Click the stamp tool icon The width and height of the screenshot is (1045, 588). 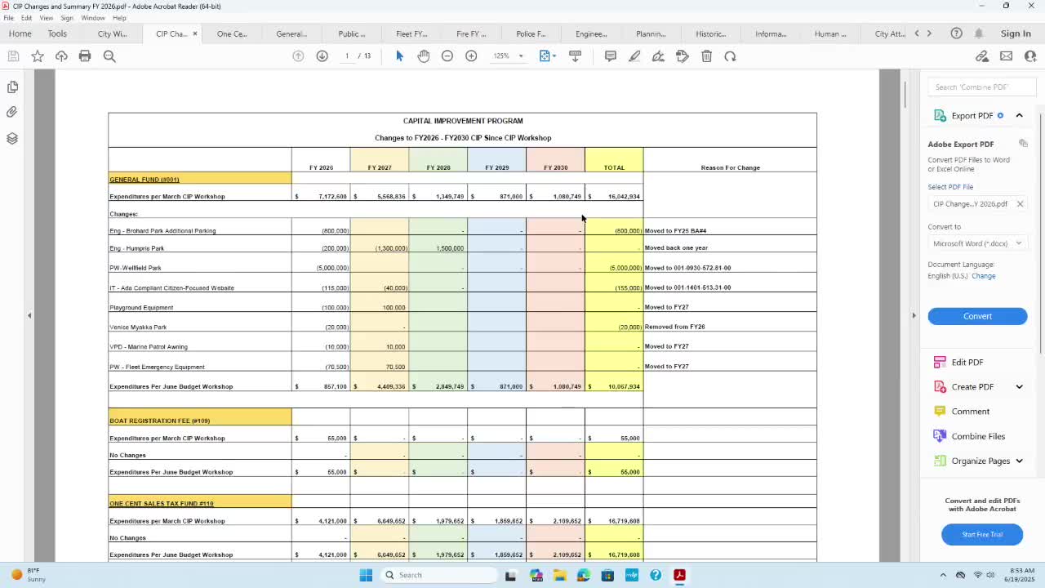coord(683,56)
